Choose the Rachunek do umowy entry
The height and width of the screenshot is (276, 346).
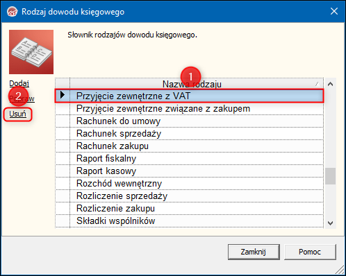[190, 121]
